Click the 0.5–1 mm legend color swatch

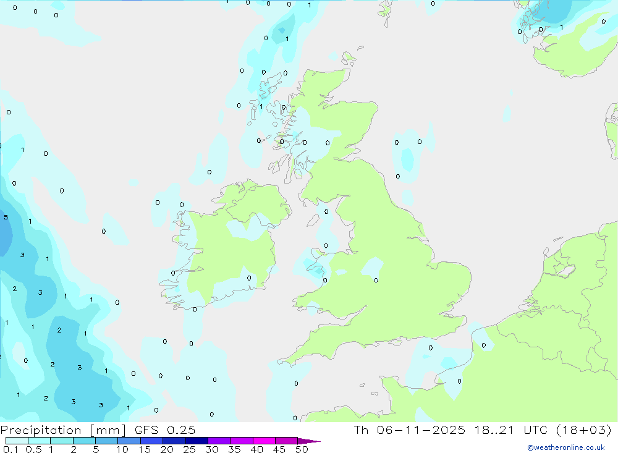(40, 441)
